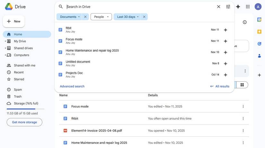Remove the Documents filter chip

pos(85,17)
